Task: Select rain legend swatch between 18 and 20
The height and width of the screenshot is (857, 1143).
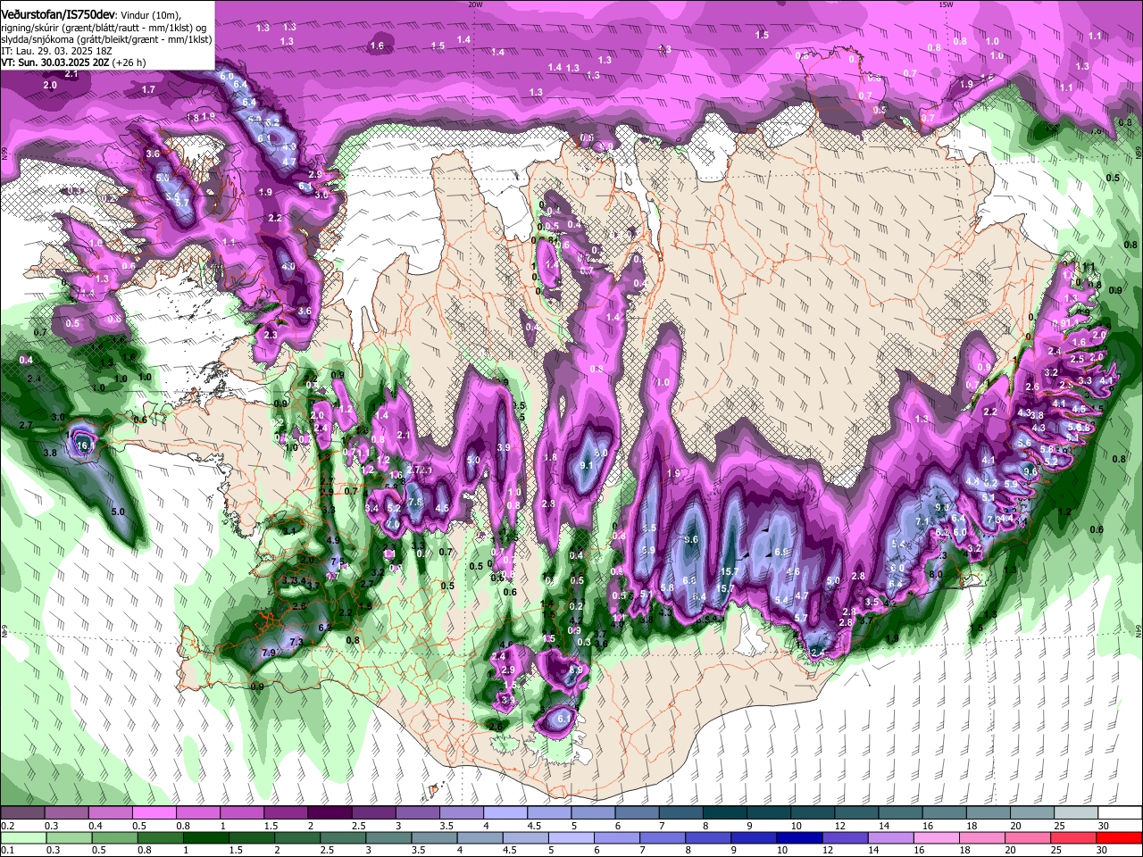Action: (x=982, y=838)
